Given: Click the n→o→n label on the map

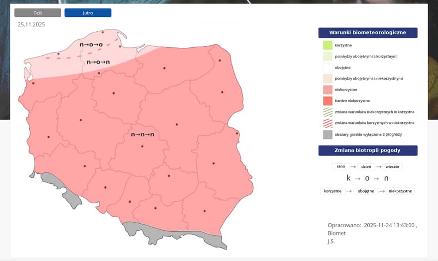Looking at the screenshot, I should coord(98,62).
